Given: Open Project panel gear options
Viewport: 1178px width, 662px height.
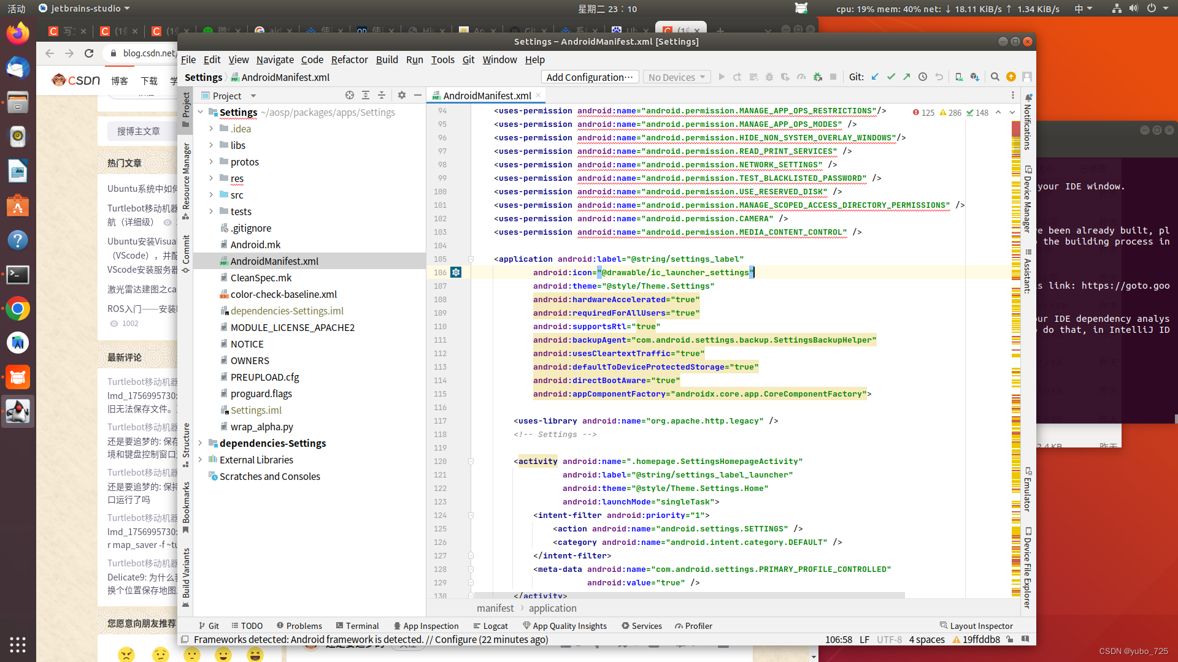Looking at the screenshot, I should tap(402, 96).
